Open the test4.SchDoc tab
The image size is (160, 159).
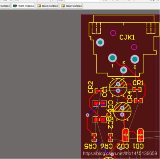[x=47, y=6]
